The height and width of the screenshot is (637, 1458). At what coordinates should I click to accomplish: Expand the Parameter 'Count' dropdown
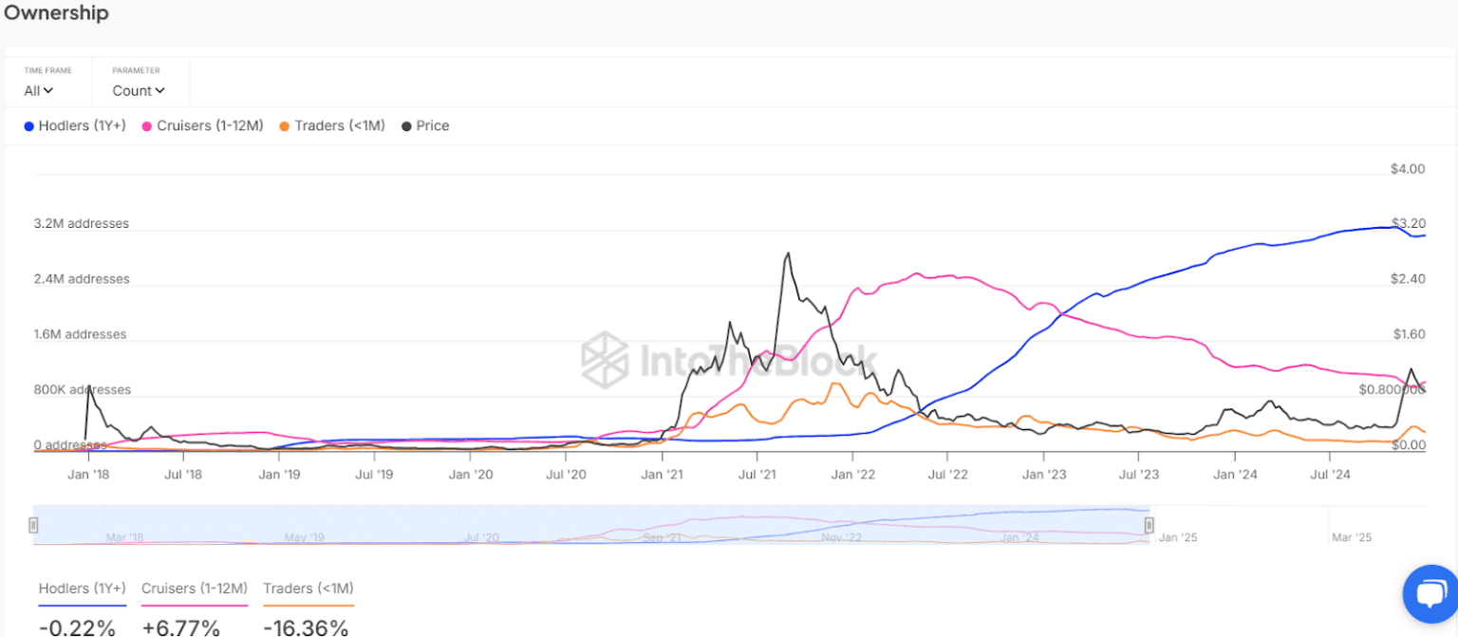coord(139,91)
